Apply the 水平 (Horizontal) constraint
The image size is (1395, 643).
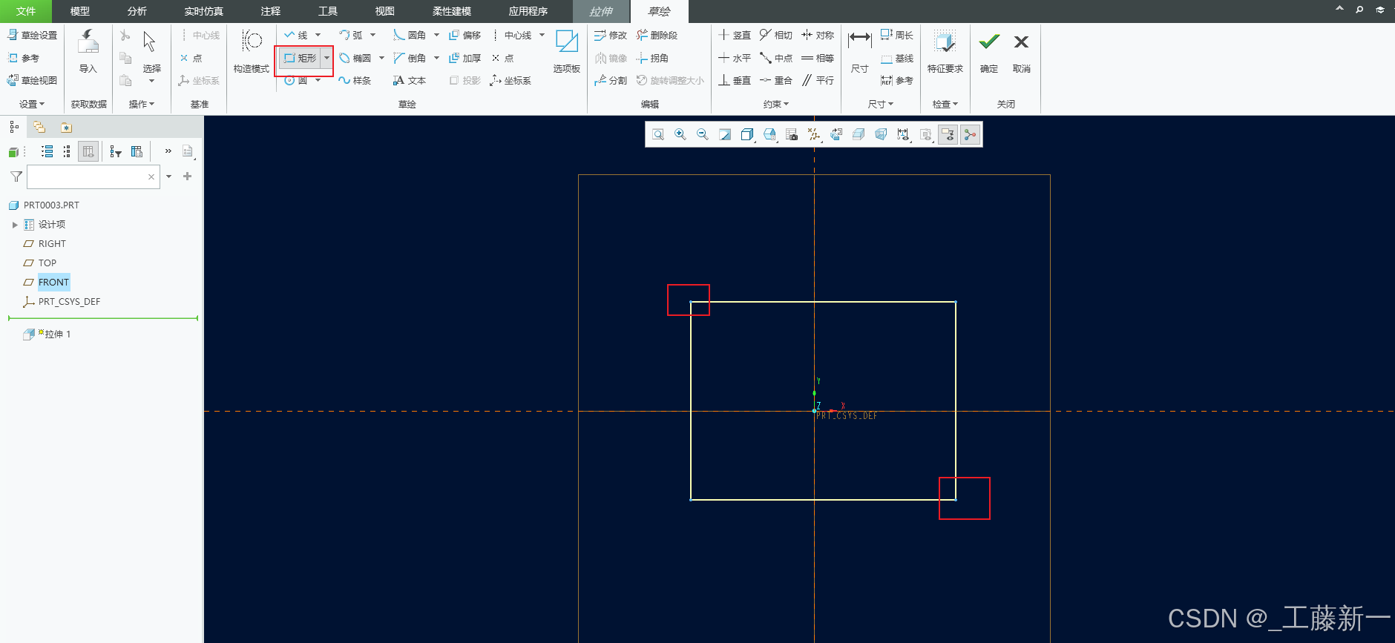pyautogui.click(x=735, y=58)
